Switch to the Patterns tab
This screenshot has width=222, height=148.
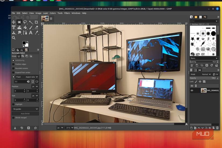pyautogui.click(x=196, y=17)
